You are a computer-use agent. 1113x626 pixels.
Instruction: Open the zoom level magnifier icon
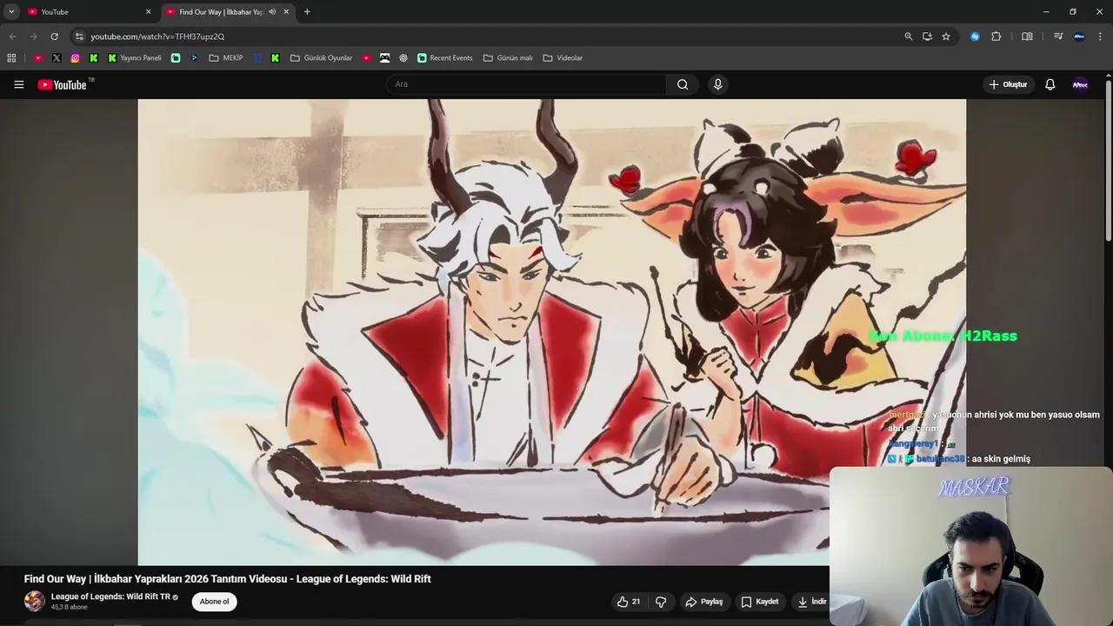tap(909, 37)
